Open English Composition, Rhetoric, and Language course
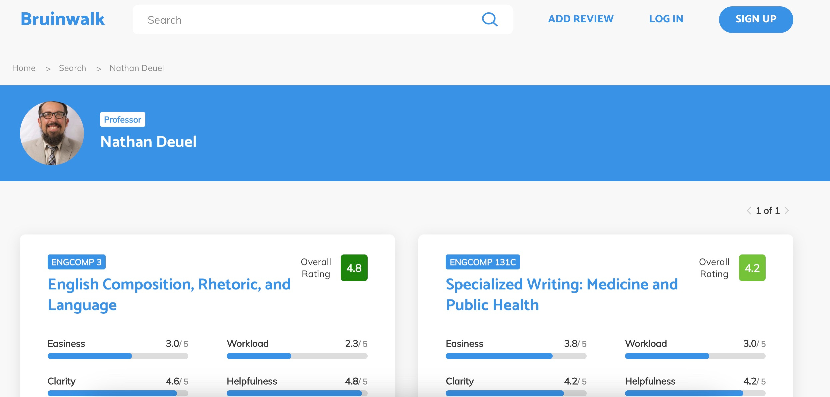This screenshot has height=397, width=830. [169, 295]
